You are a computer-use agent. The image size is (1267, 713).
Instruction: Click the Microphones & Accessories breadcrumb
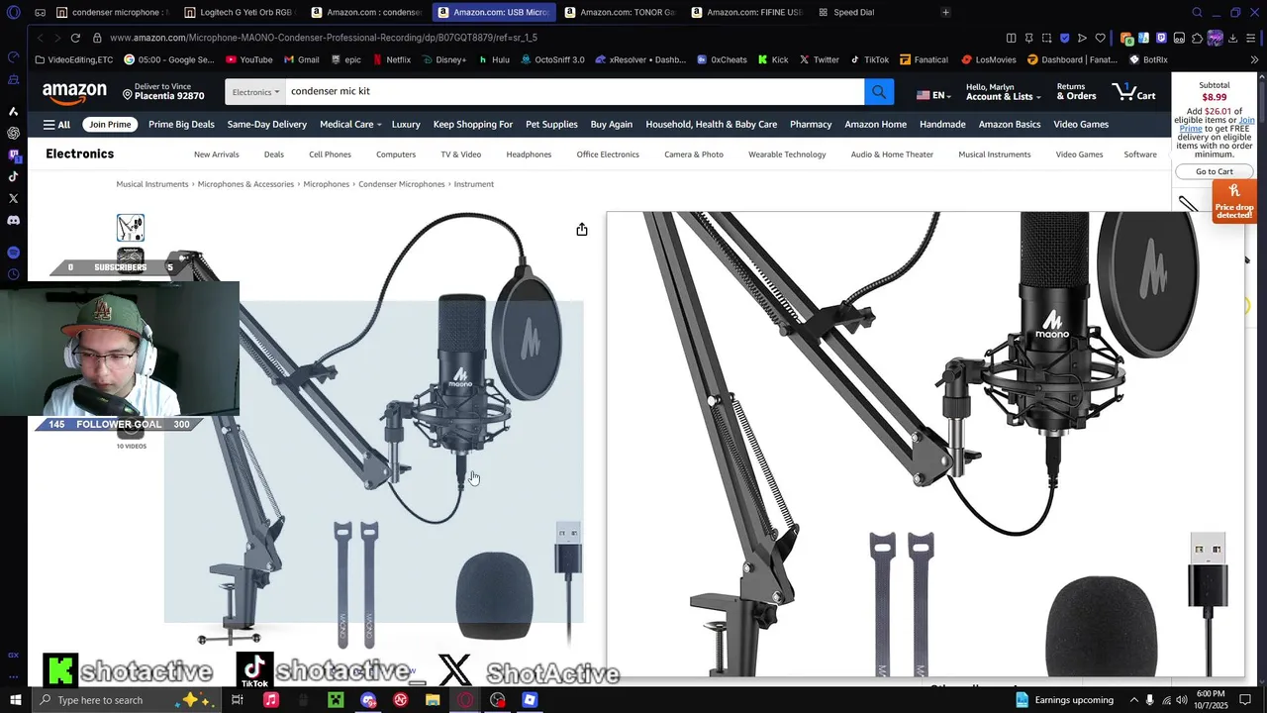tap(245, 184)
